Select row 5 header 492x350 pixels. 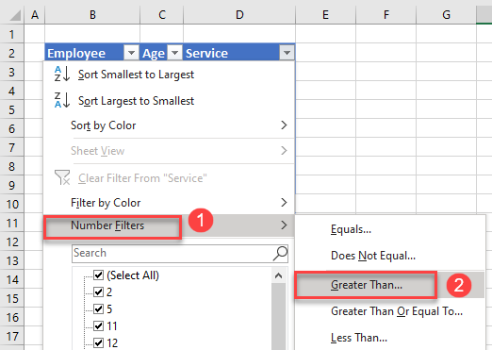click(11, 109)
